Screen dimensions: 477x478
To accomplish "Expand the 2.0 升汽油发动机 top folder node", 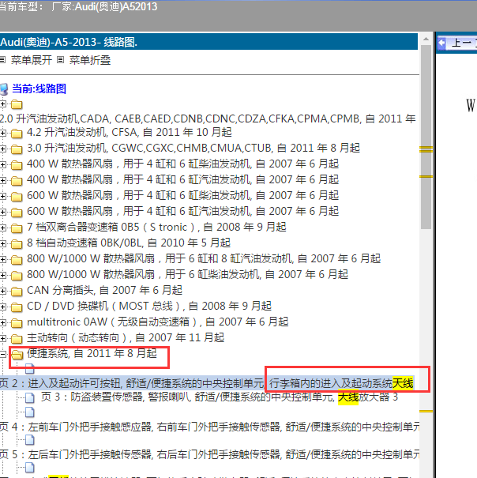I will pos(2,104).
